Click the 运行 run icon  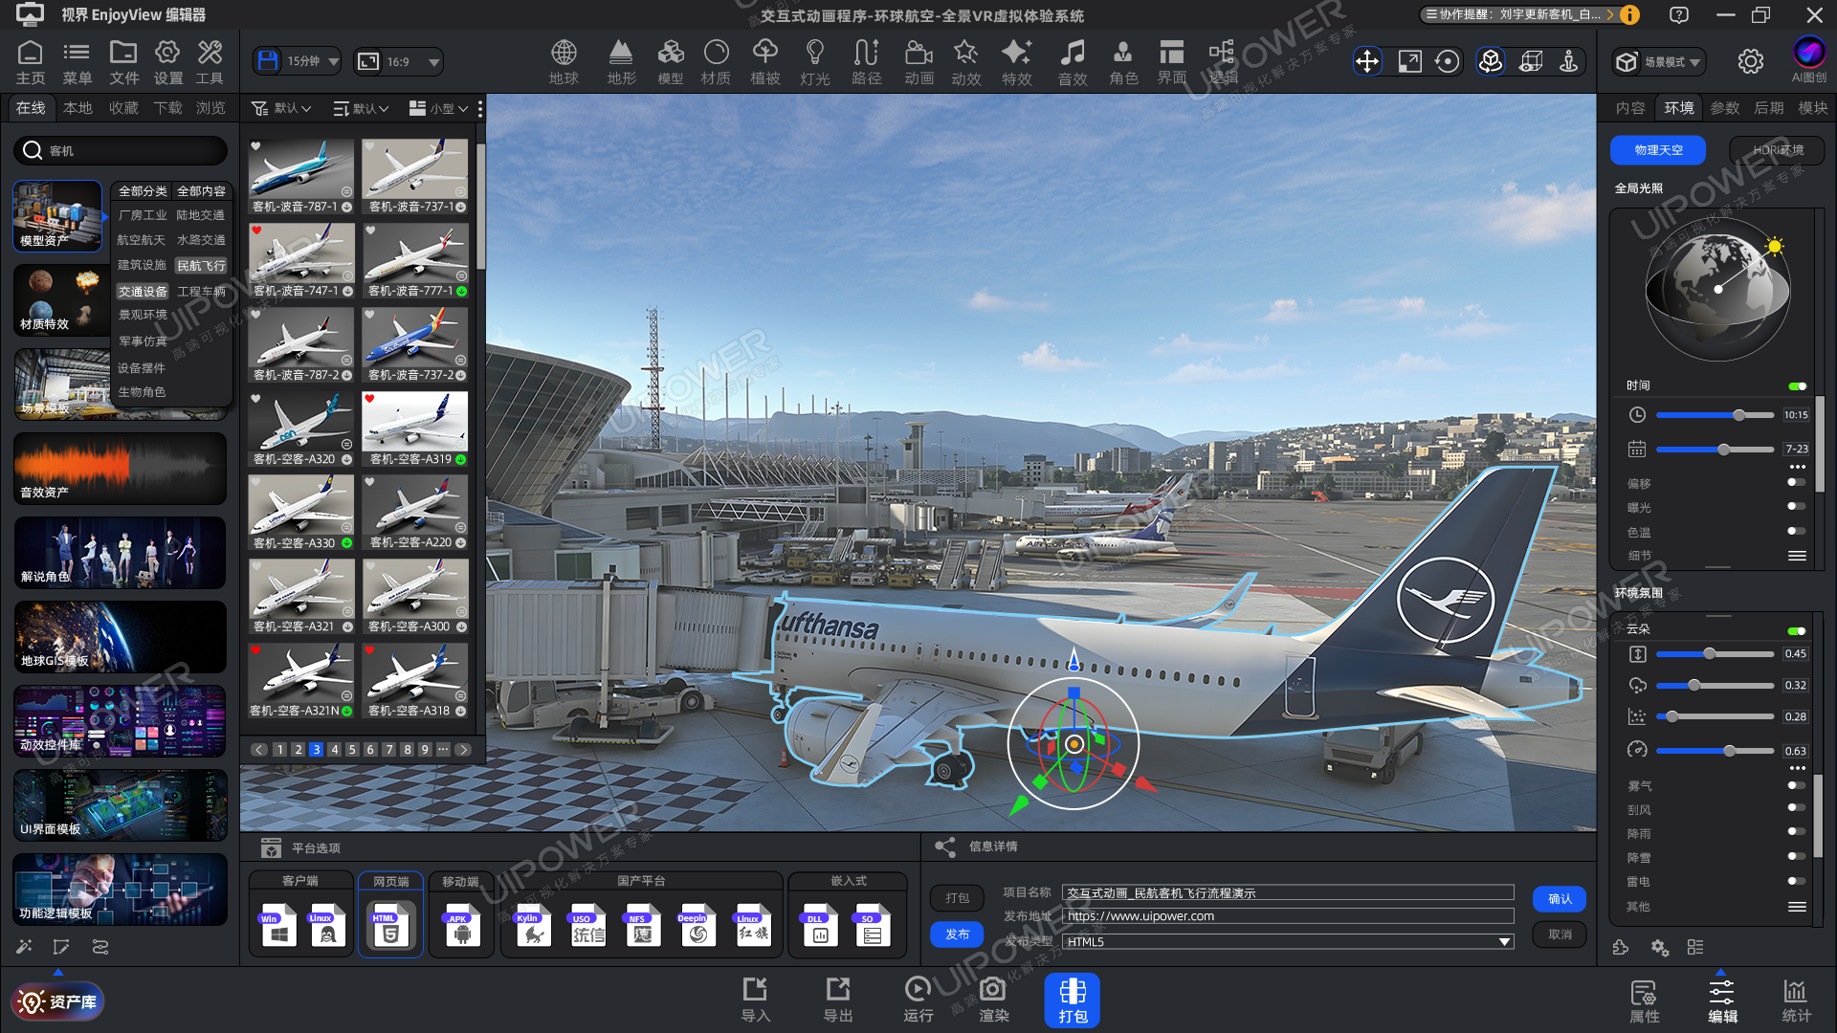pyautogui.click(x=918, y=1000)
